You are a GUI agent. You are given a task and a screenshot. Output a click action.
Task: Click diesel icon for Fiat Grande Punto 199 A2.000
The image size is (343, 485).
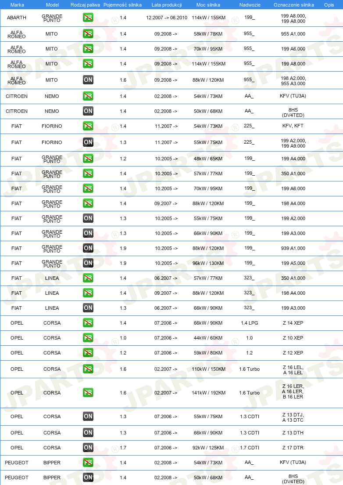88,218
